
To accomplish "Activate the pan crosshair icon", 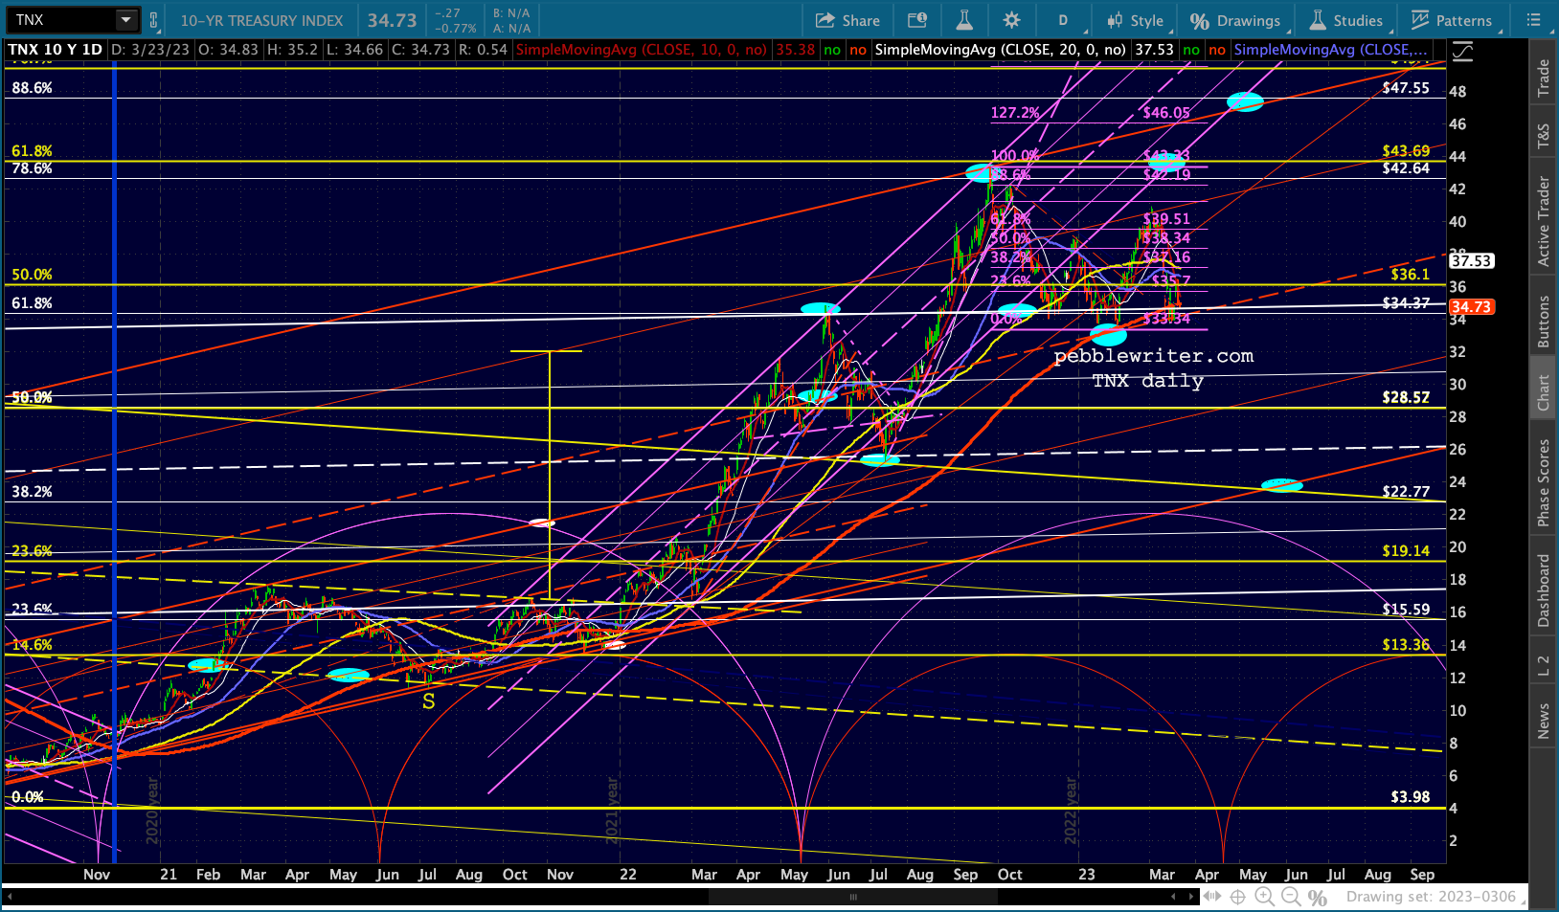I will [1237, 897].
